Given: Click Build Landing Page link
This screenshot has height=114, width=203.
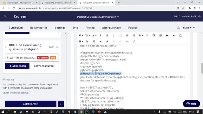Looking at the screenshot, I should pyautogui.click(x=187, y=16).
